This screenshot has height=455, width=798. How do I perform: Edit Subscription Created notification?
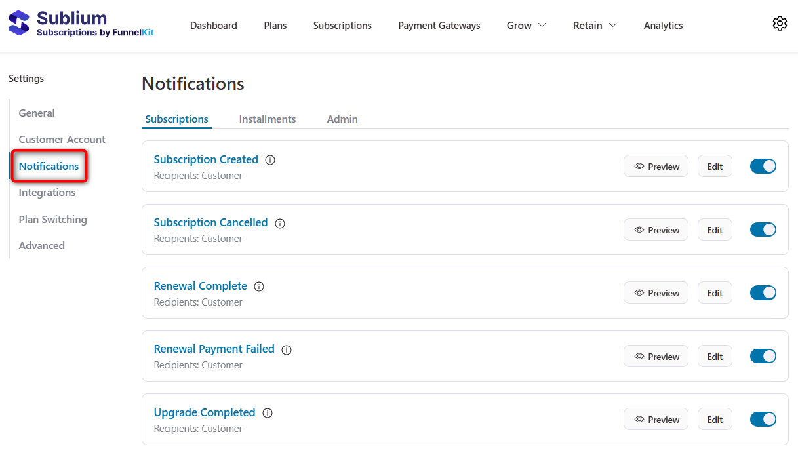point(715,167)
